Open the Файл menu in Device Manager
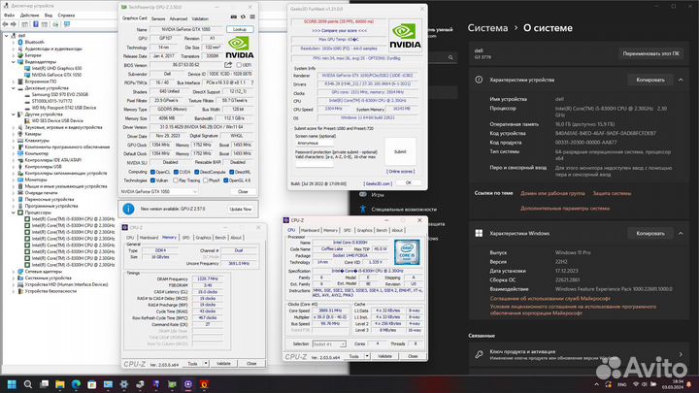The height and width of the screenshot is (393, 699). click(x=10, y=16)
